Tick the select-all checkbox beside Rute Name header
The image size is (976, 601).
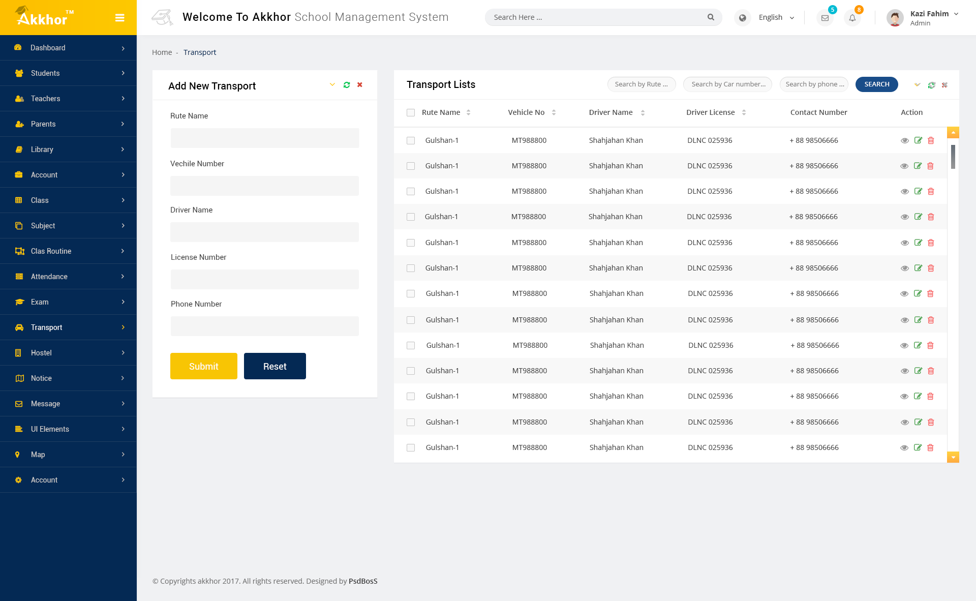click(x=411, y=112)
